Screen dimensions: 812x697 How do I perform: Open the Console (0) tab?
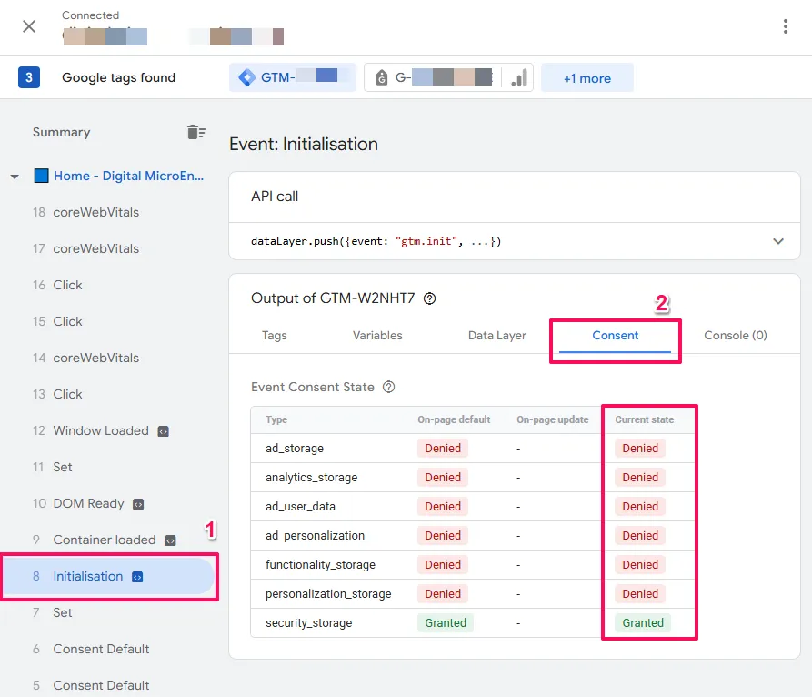[x=735, y=335]
